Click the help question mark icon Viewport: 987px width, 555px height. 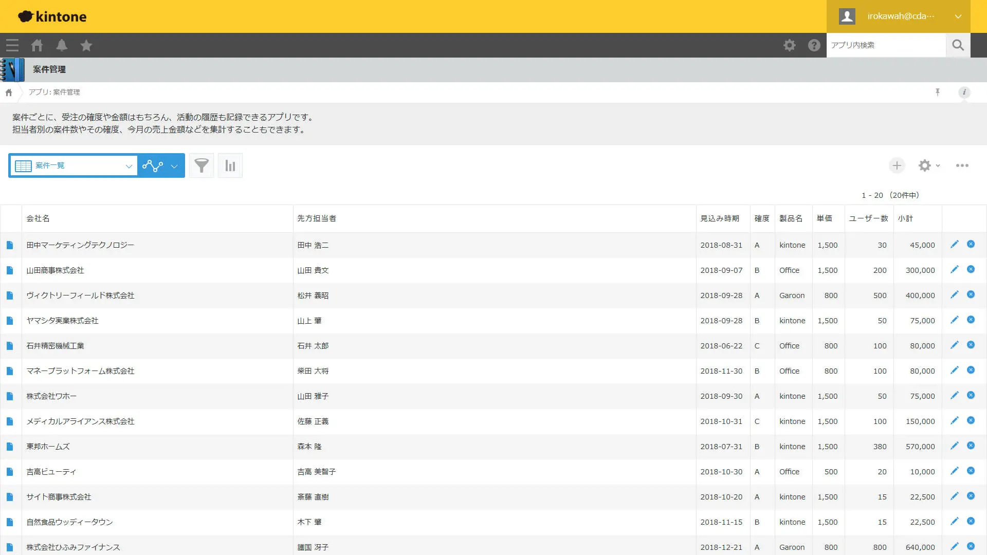pyautogui.click(x=814, y=45)
